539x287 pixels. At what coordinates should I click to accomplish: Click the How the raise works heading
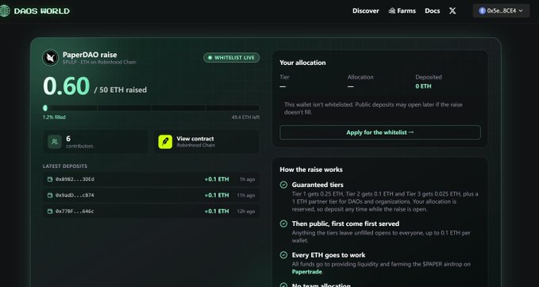tap(311, 170)
